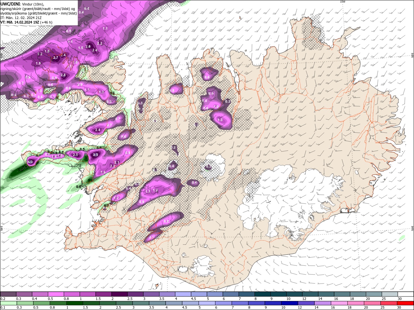Image resolution: width=414 pixels, height=310 pixels.
Task: Click the '(+46 h)' forecast offset text
Action: (x=47, y=22)
